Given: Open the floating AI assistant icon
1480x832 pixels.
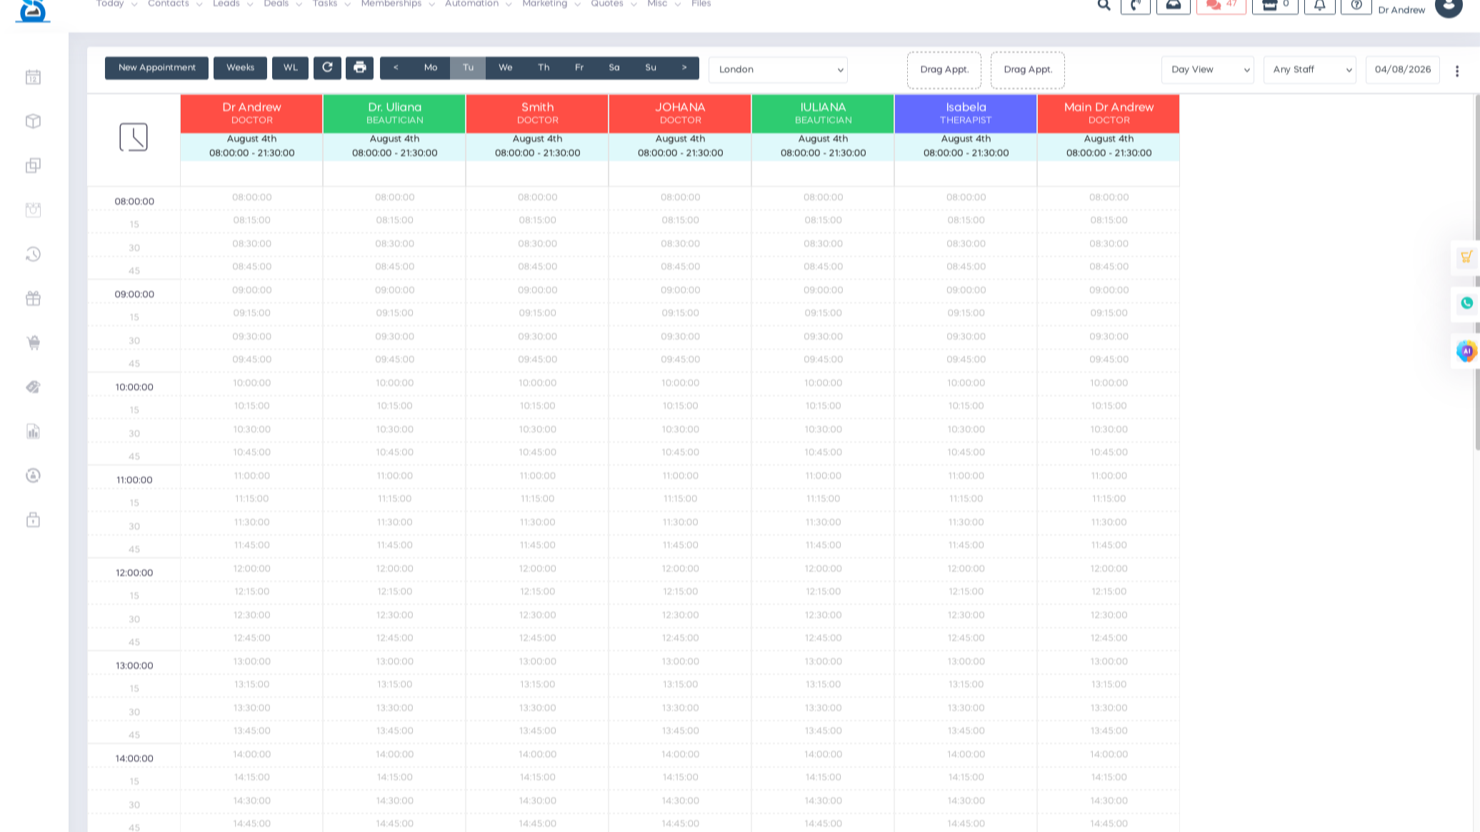Looking at the screenshot, I should click(x=1466, y=351).
